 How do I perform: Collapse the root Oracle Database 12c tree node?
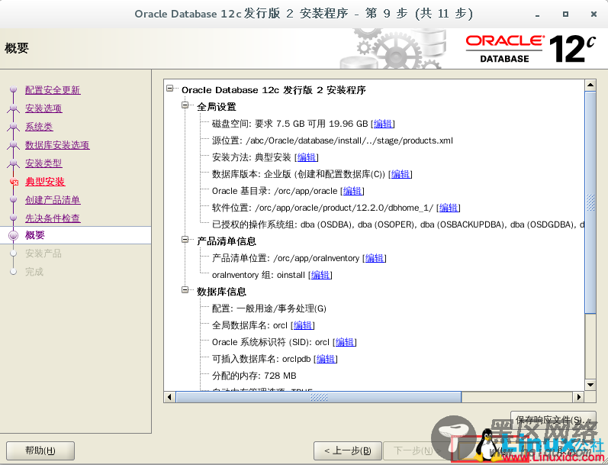point(170,89)
